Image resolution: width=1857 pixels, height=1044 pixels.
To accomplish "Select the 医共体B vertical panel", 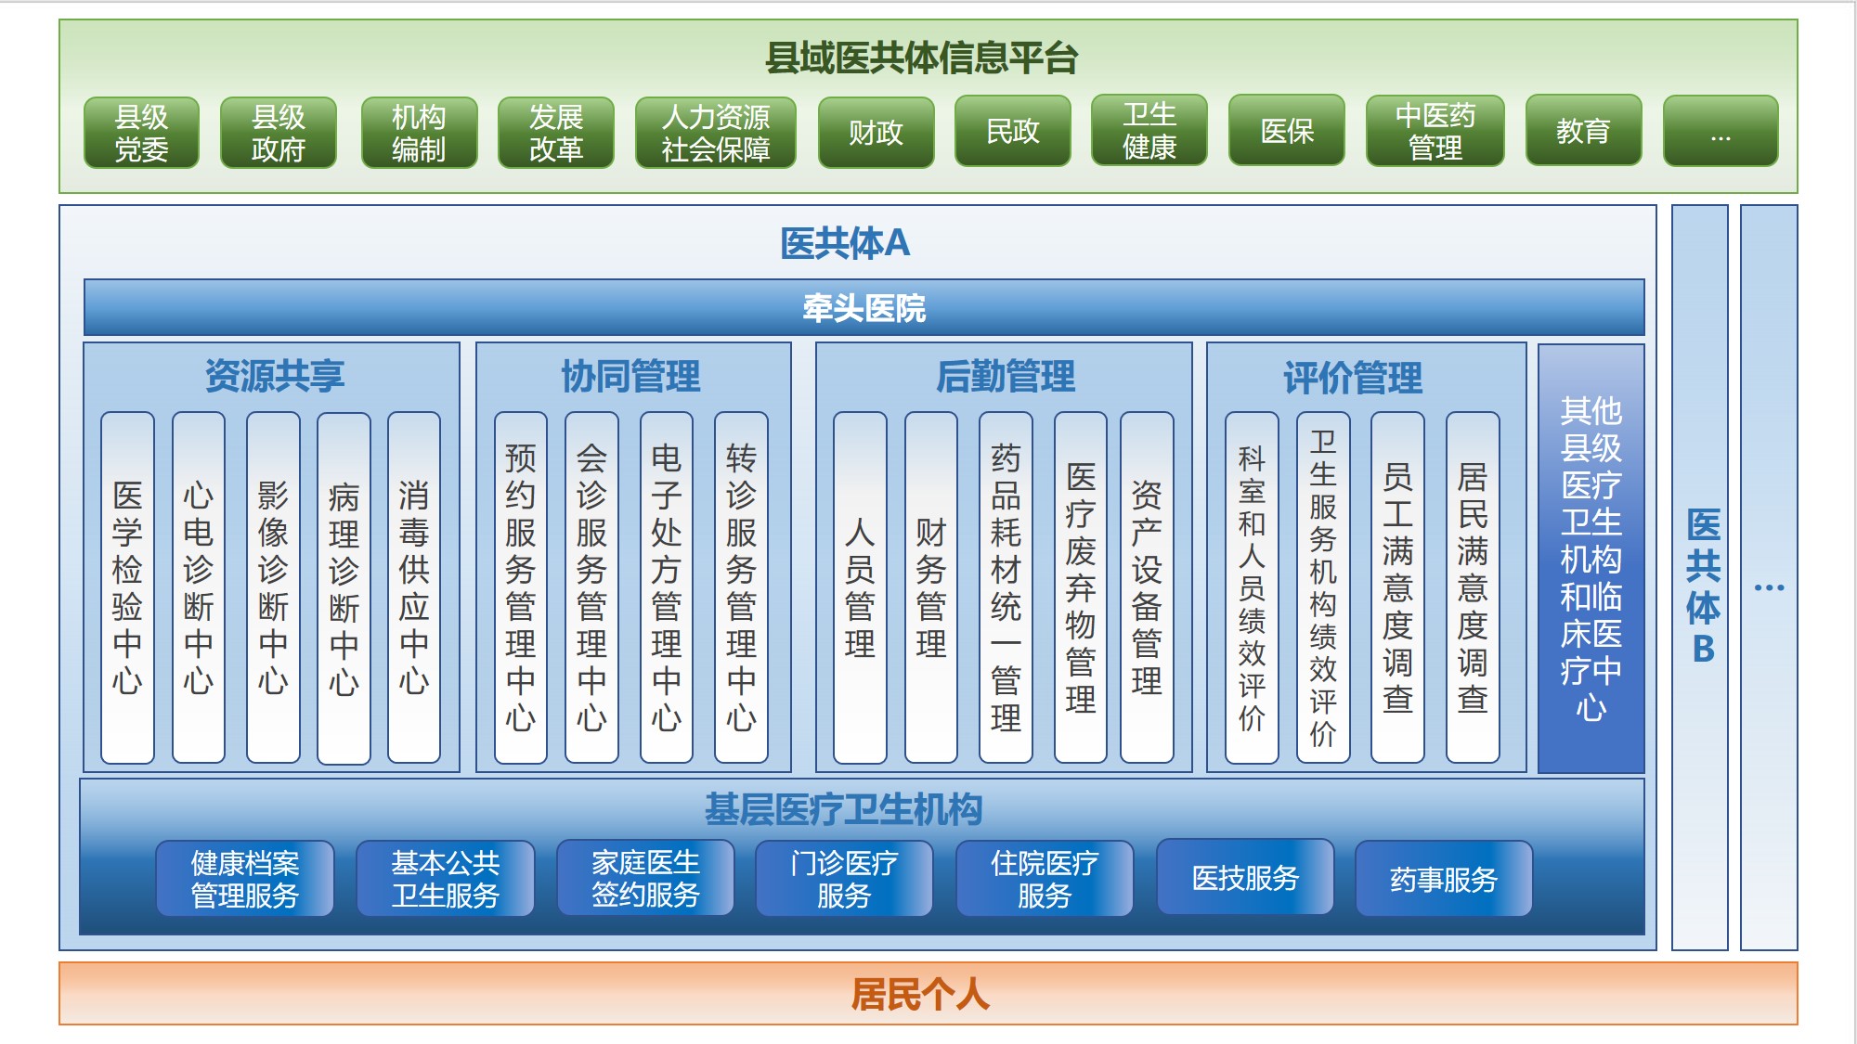I will (x=1700, y=576).
